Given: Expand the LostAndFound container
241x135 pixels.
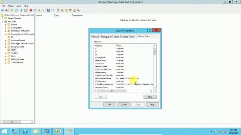Looking at the screenshot, I should pos(6,40).
